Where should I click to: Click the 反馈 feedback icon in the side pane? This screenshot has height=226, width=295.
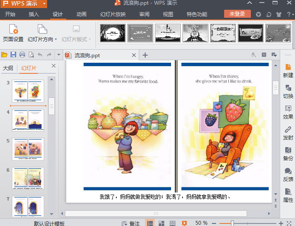(x=288, y=175)
